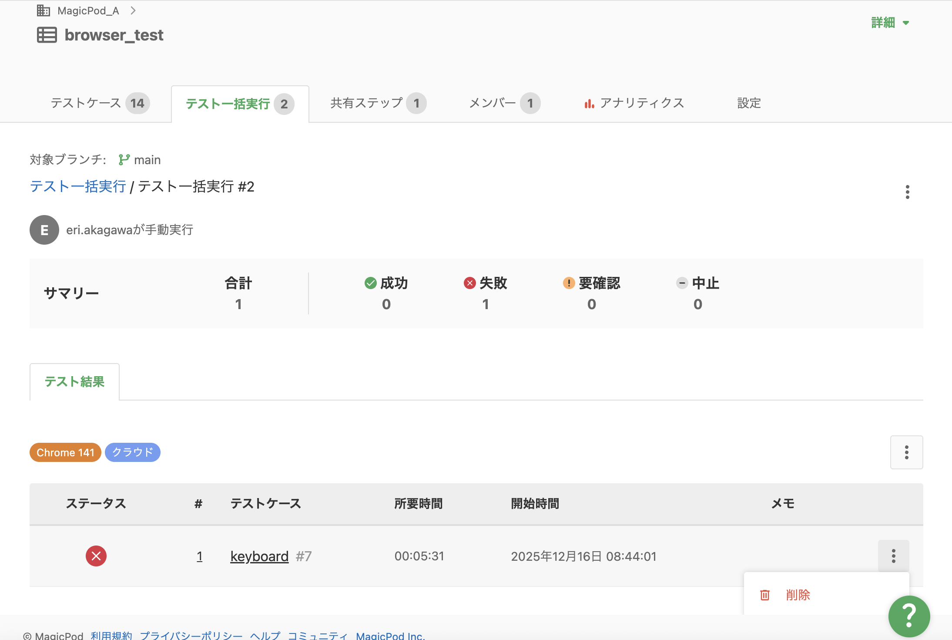This screenshot has width=952, height=640.
Task: Click the E user avatar
Action: pyautogui.click(x=44, y=230)
